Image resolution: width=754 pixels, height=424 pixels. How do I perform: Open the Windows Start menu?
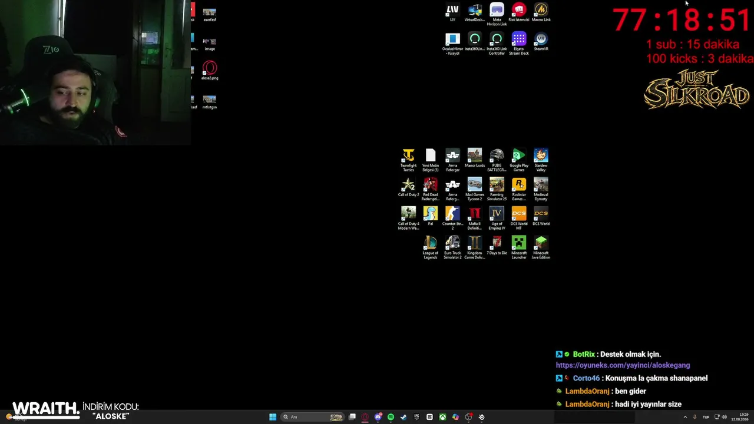point(273,417)
